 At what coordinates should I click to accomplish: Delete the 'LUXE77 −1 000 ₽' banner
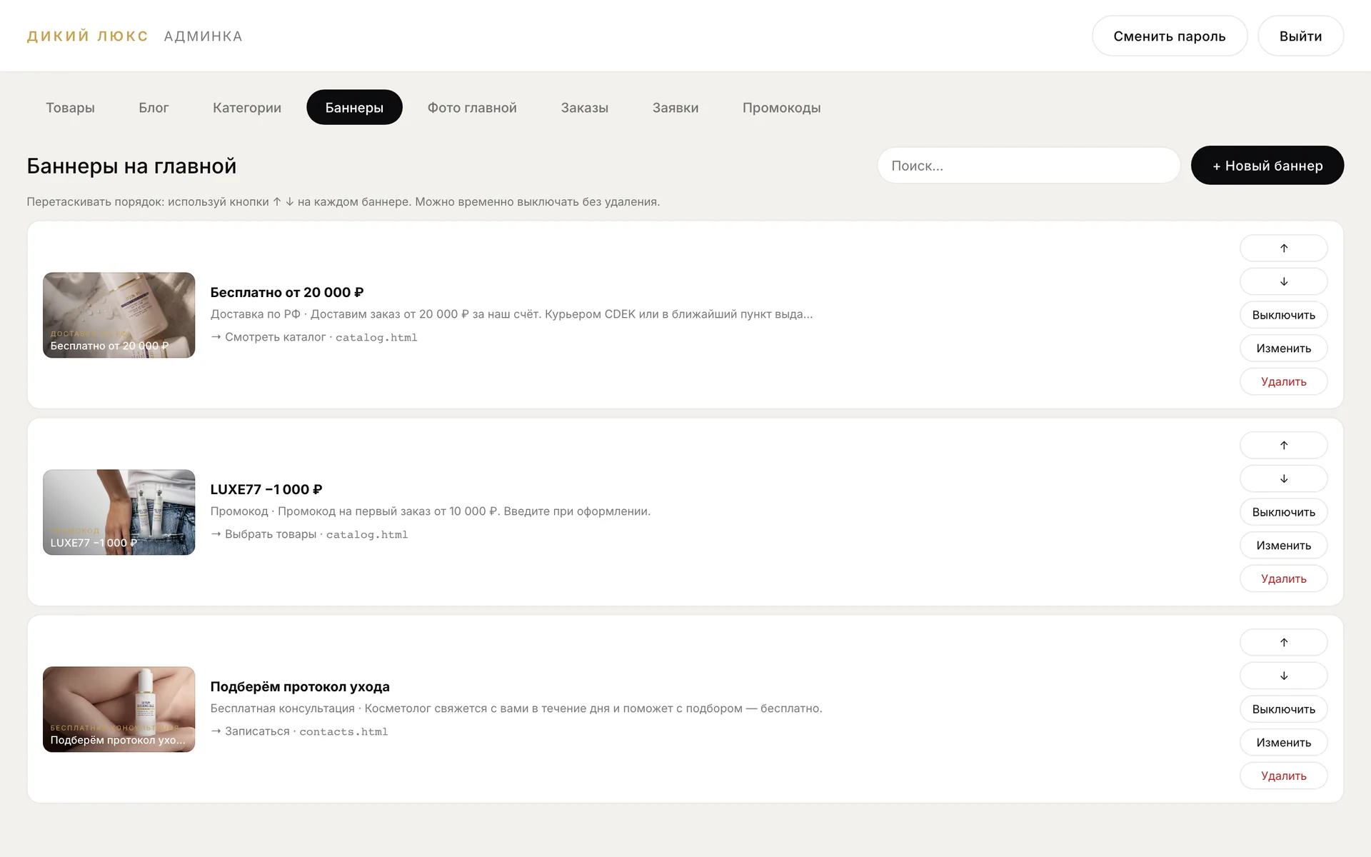click(1283, 578)
